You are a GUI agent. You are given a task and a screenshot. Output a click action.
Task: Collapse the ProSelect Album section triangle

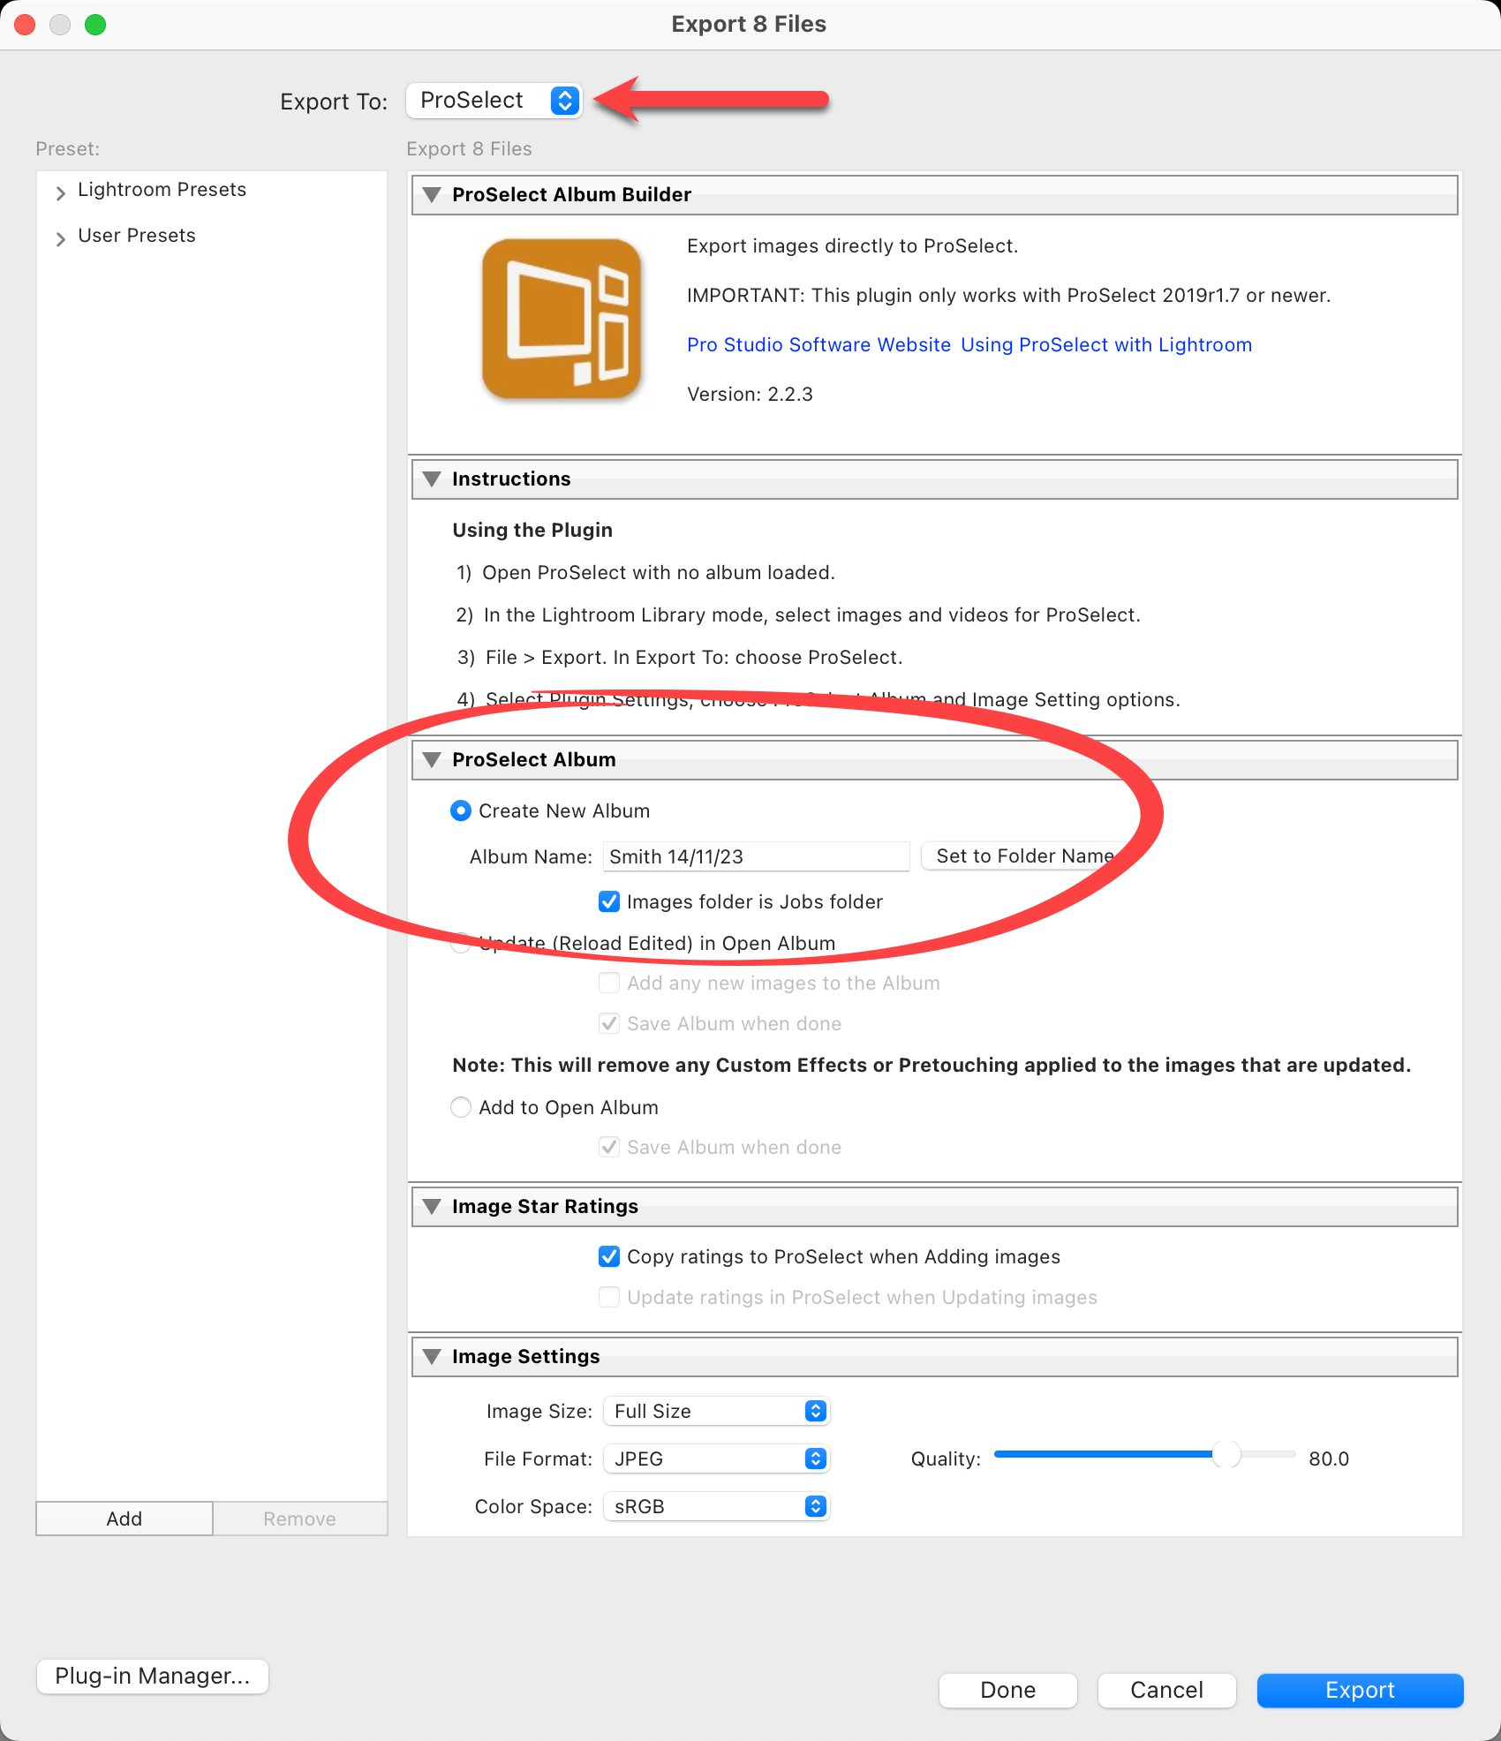(x=432, y=760)
